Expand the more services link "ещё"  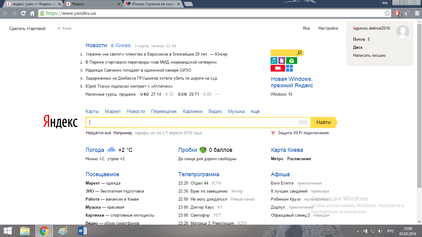pos(255,111)
